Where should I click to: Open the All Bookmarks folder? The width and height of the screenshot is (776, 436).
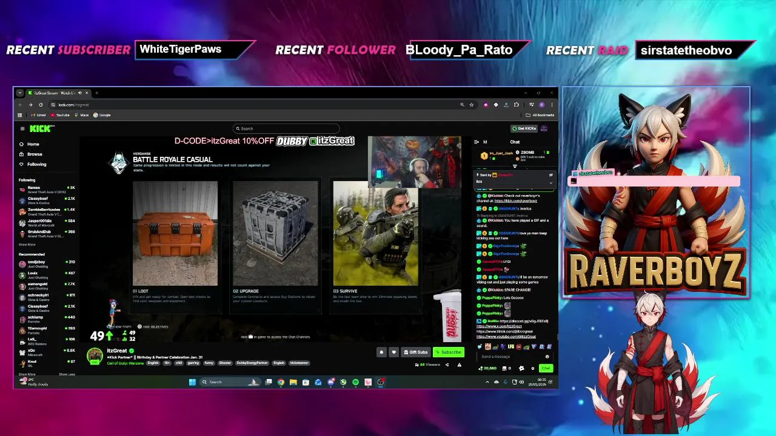(540, 115)
